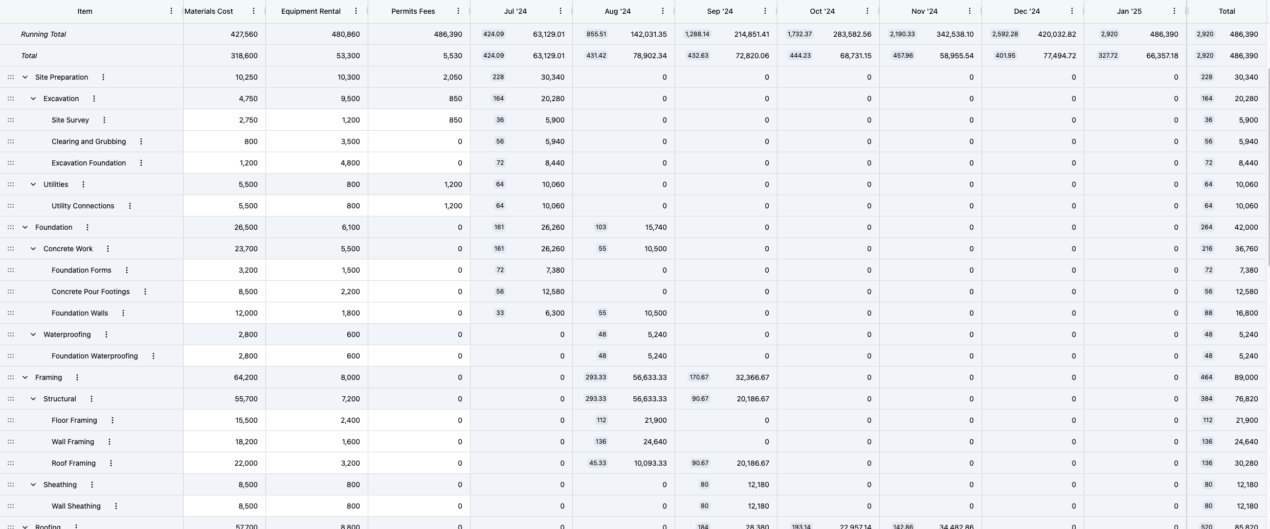Edit Site Survey materials cost 2,750
This screenshot has width=1270, height=529.
point(225,120)
